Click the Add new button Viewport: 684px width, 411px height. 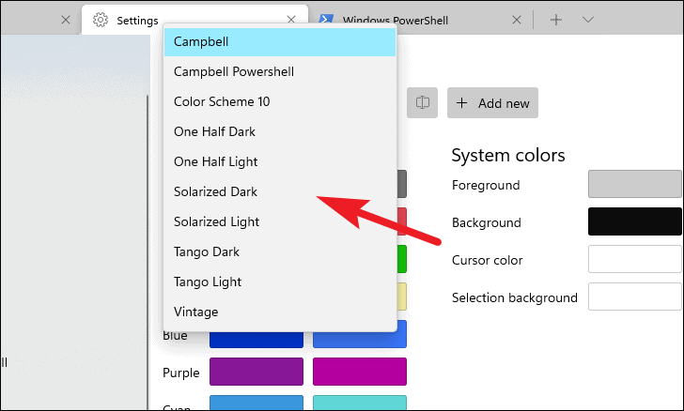tap(492, 103)
